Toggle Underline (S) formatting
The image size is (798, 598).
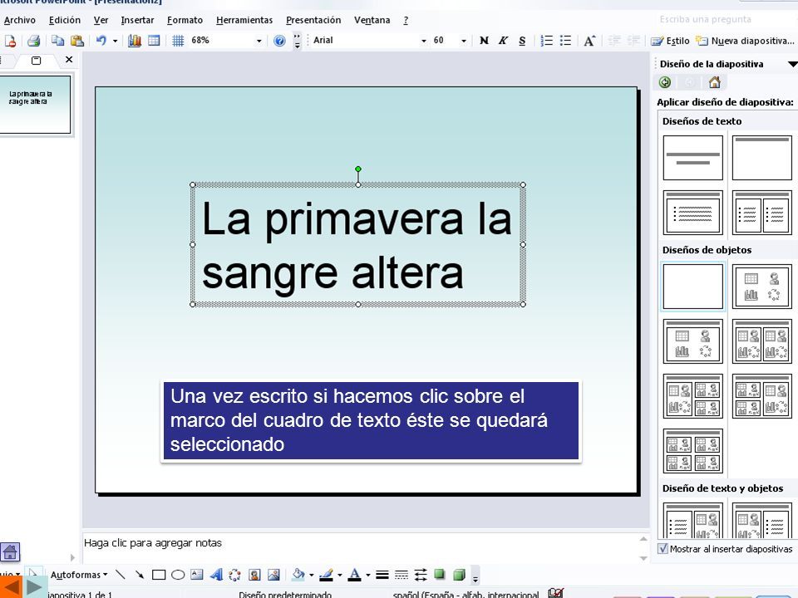[x=522, y=41]
